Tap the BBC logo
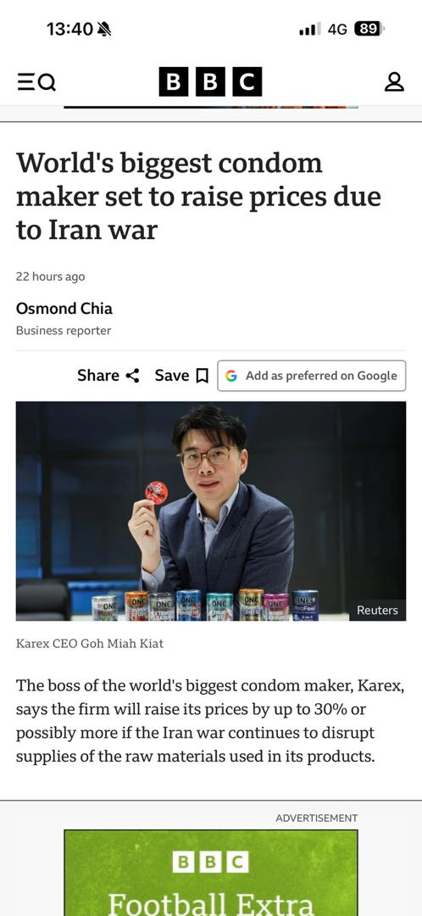Image resolution: width=422 pixels, height=916 pixels. point(210,81)
